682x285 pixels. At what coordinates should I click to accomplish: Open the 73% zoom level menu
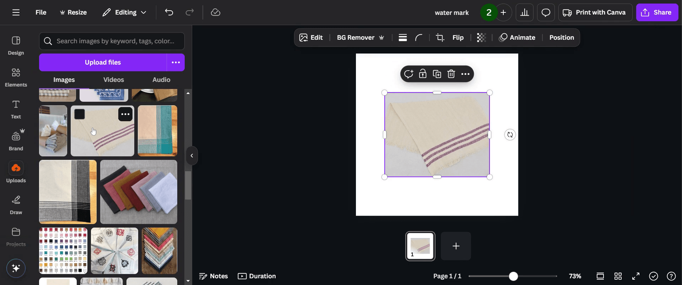click(575, 276)
